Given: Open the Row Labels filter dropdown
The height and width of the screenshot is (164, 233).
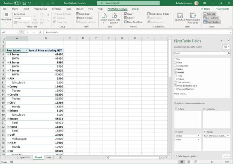Looking at the screenshot, I should 26,51.
